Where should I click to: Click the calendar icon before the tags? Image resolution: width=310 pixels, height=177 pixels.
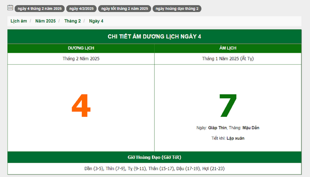click(10, 8)
